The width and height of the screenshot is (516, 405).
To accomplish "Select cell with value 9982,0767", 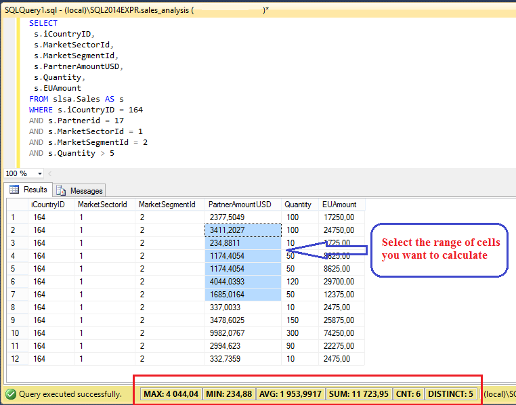I will coord(243,333).
